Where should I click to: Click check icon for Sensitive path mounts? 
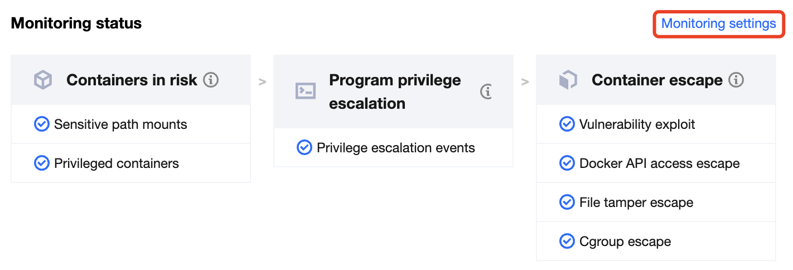coord(42,124)
